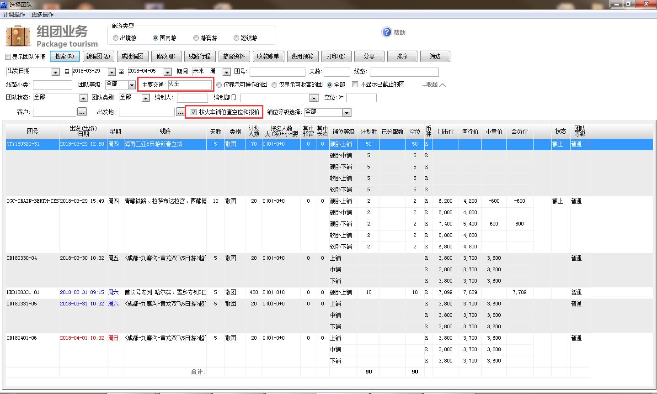The width and height of the screenshot is (657, 394).
Task: Open the 团队类别 dropdown
Action: click(145, 98)
